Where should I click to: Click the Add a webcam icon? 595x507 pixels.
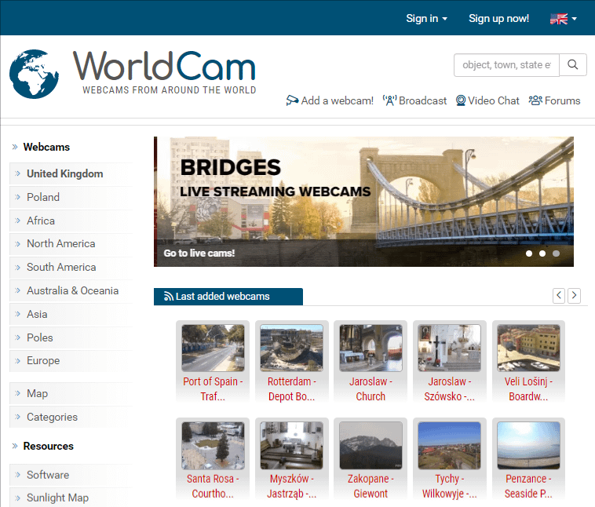(292, 100)
